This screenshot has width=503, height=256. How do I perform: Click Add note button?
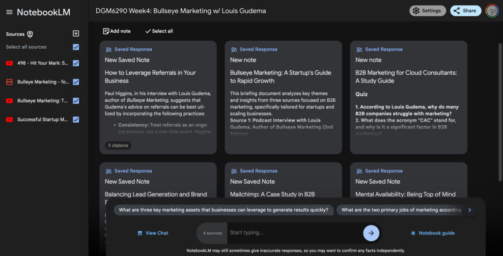[x=117, y=31]
